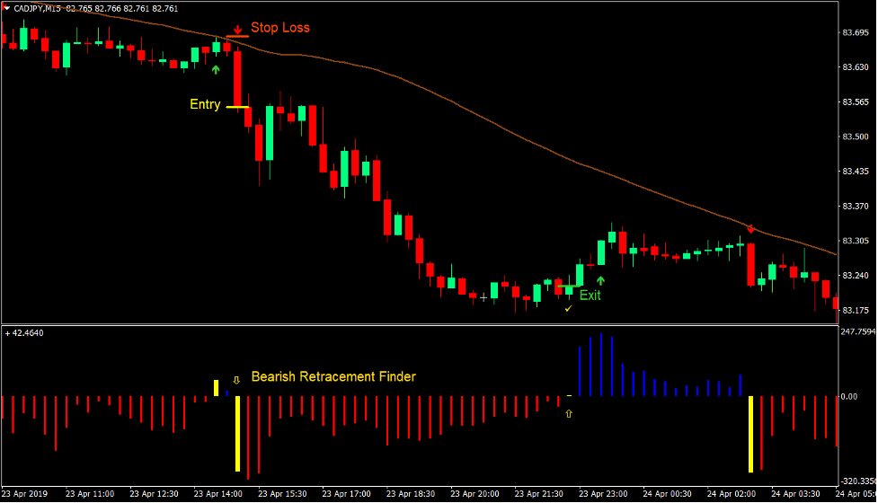Viewport: 878px width, 503px height.
Task: Click the 23 Apr 17:00 time label
Action: click(346, 494)
